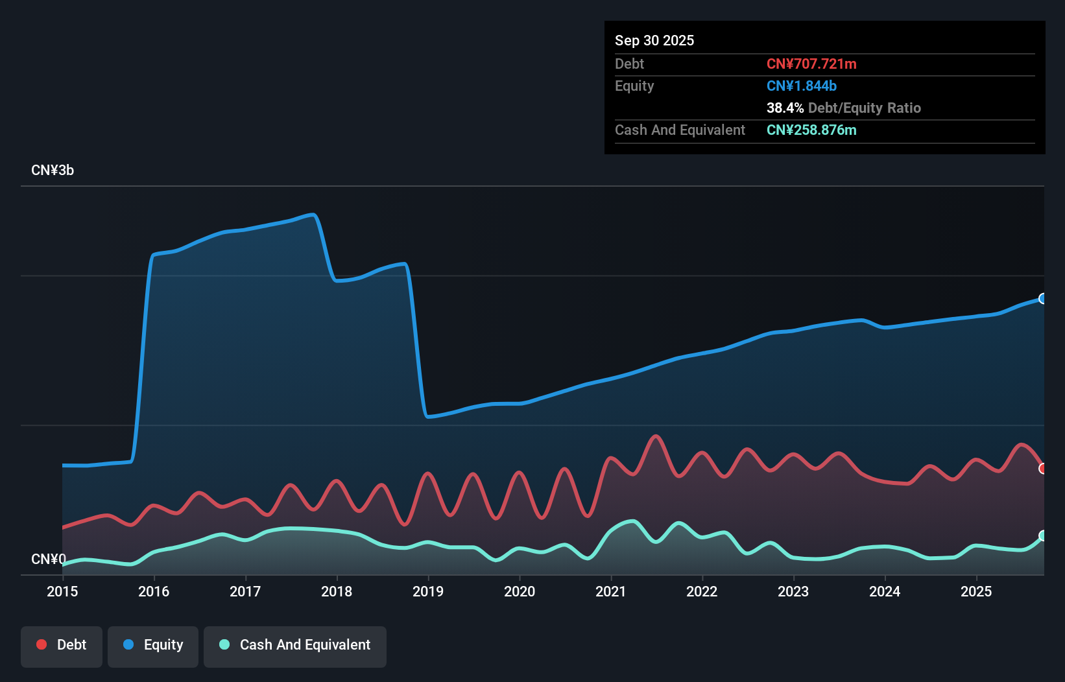Select the Equity value CN¥1.844b
Screen dimensions: 1065x682
802,86
